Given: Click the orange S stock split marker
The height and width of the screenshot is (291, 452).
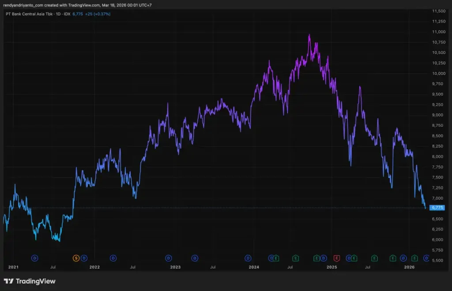Looking at the screenshot, I should point(76,258).
